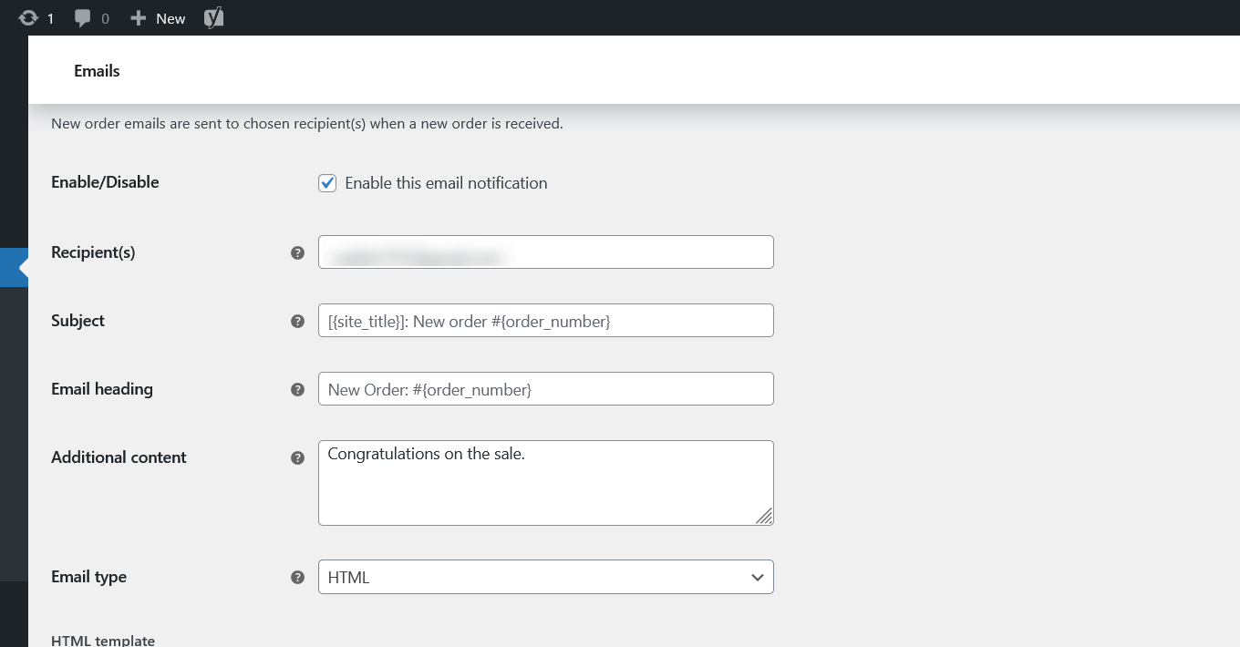Click the chevron on the Email type selector

point(757,577)
